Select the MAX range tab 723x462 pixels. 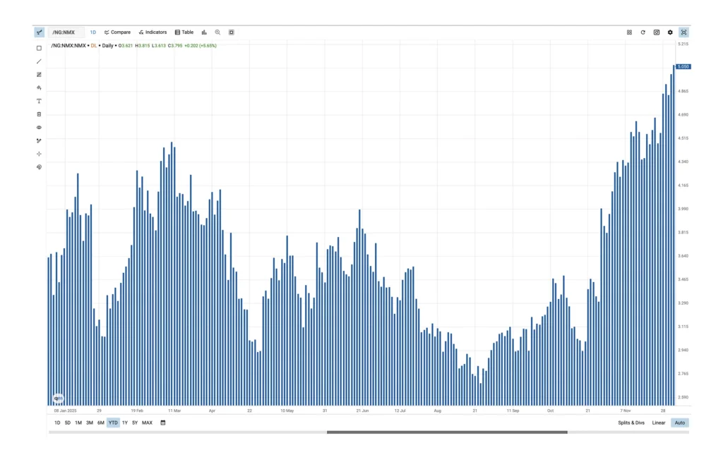coord(147,423)
